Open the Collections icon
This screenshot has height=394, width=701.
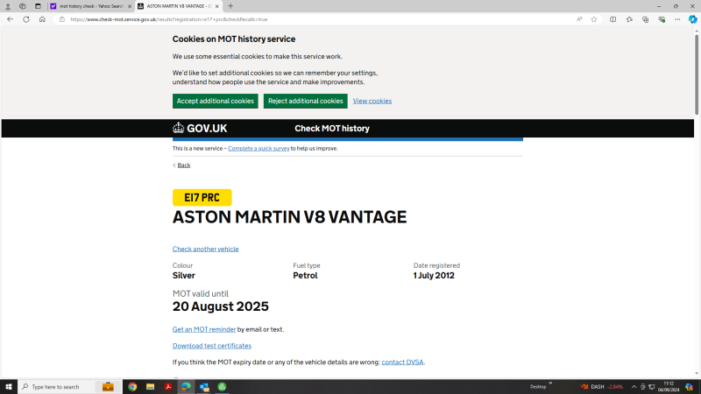pyautogui.click(x=646, y=19)
